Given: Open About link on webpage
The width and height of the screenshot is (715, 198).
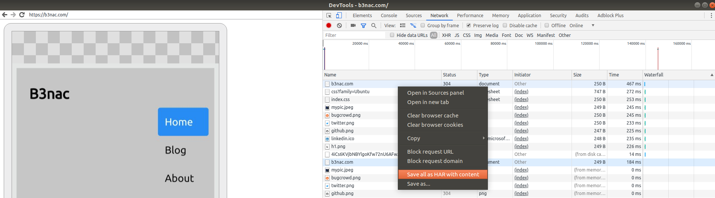Looking at the screenshot, I should [x=179, y=178].
